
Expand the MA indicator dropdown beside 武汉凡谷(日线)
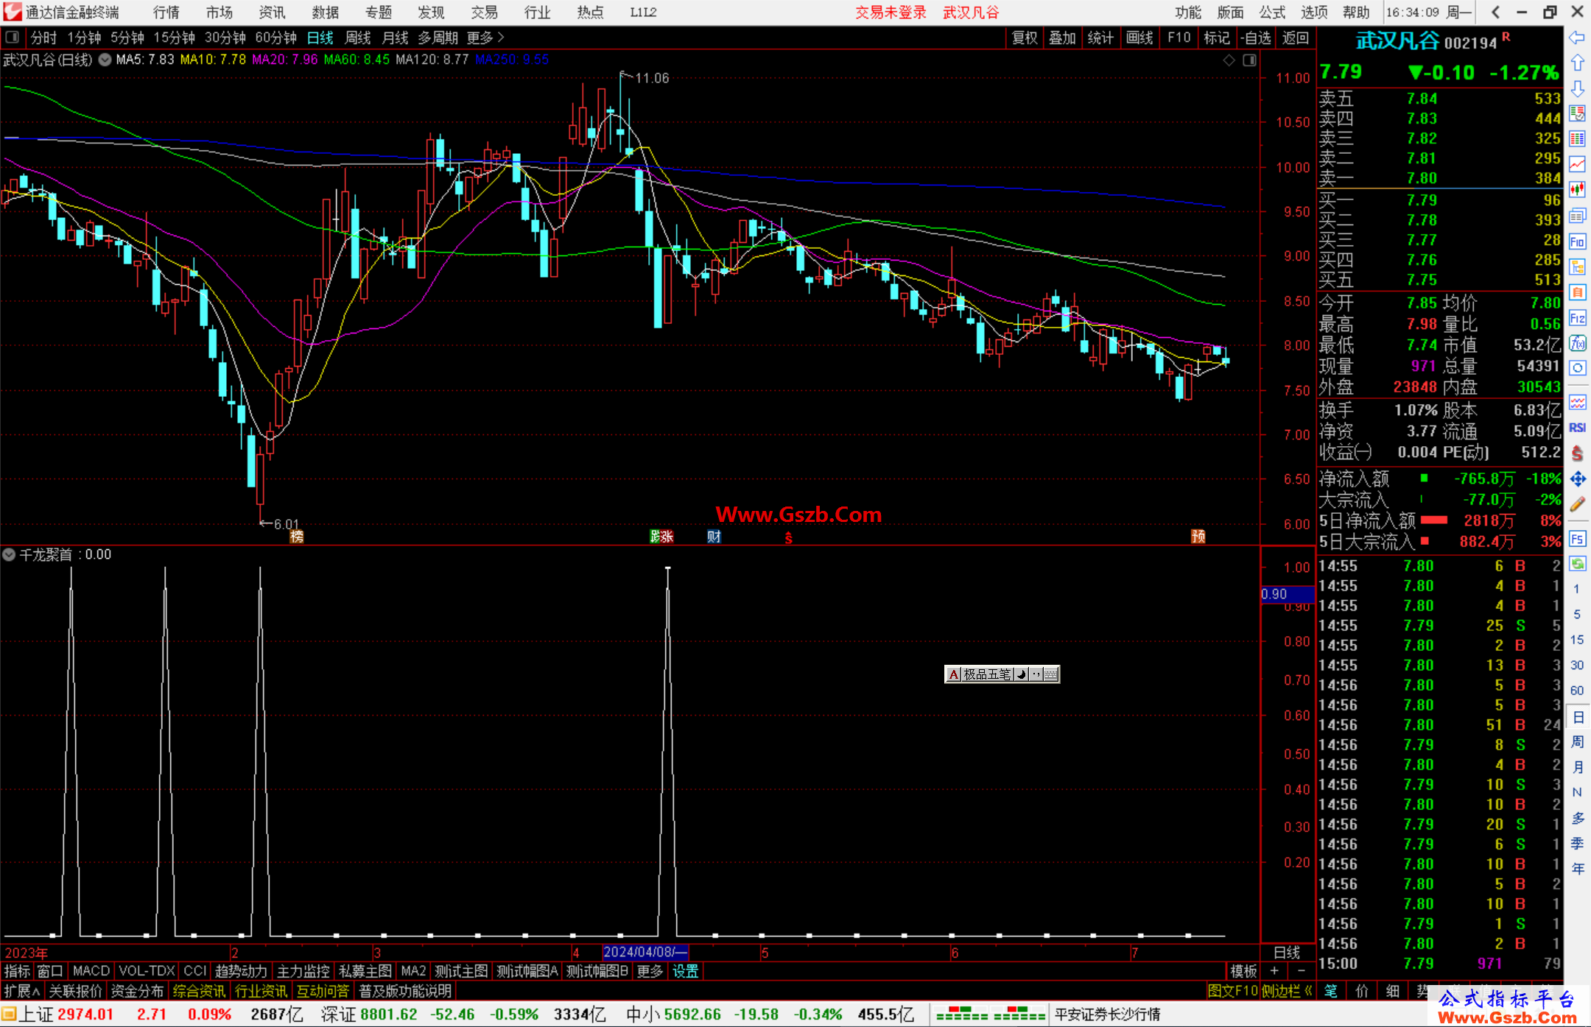[x=105, y=60]
